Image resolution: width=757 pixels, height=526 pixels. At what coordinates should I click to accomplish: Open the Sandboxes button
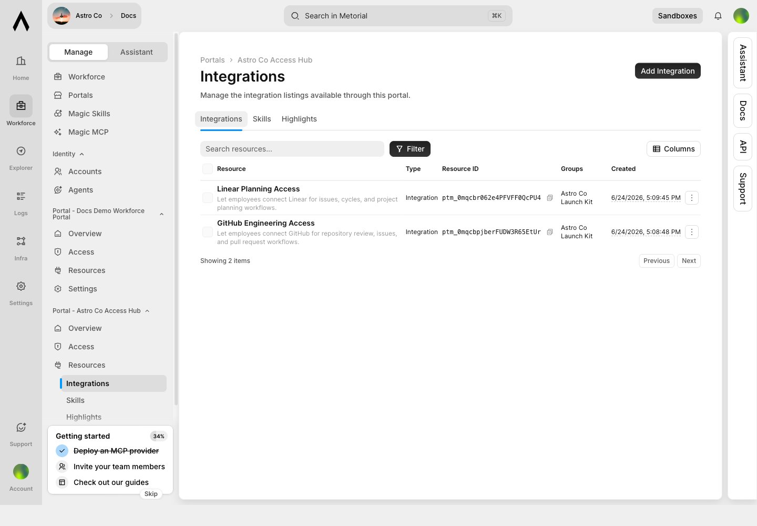click(678, 16)
